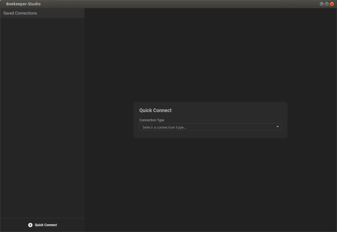Click empty main area below Quick Connect card

tap(210, 184)
